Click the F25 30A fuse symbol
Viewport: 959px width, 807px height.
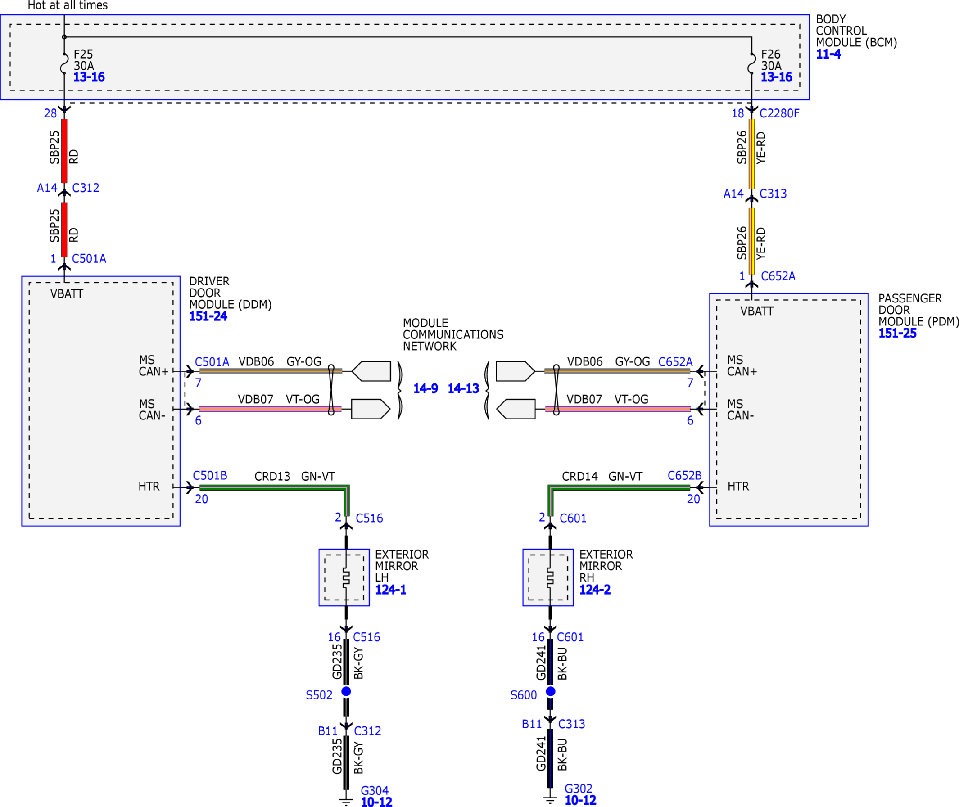tap(64, 63)
